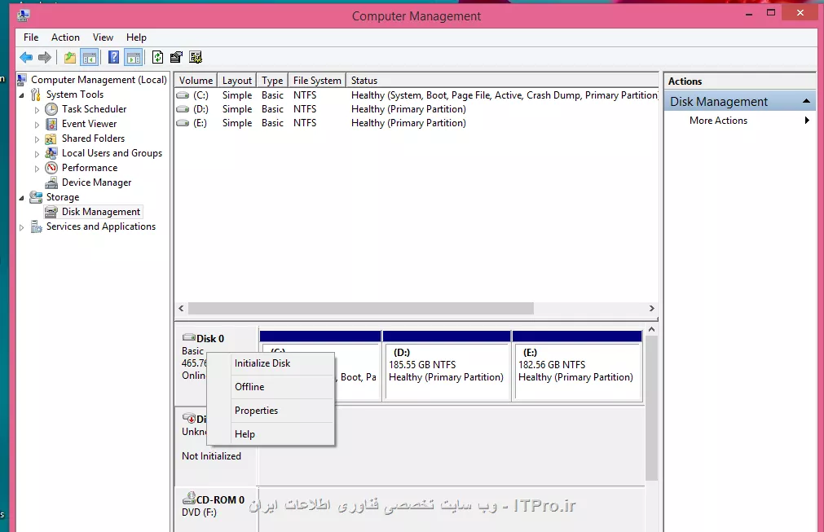The image size is (824, 532).
Task: Open the Action menu
Action: [65, 37]
